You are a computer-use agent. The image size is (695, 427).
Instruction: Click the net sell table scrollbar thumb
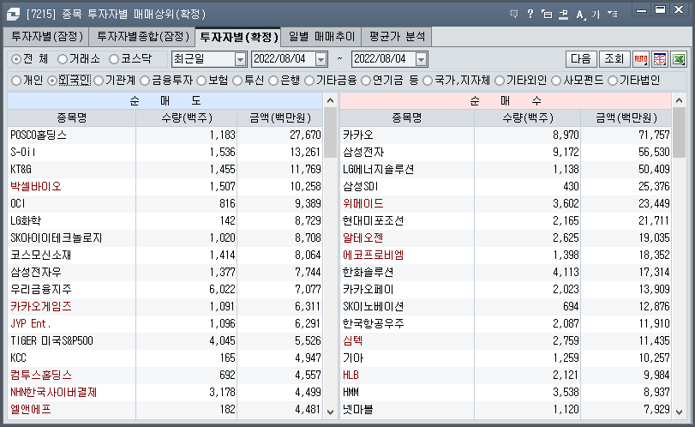(330, 132)
